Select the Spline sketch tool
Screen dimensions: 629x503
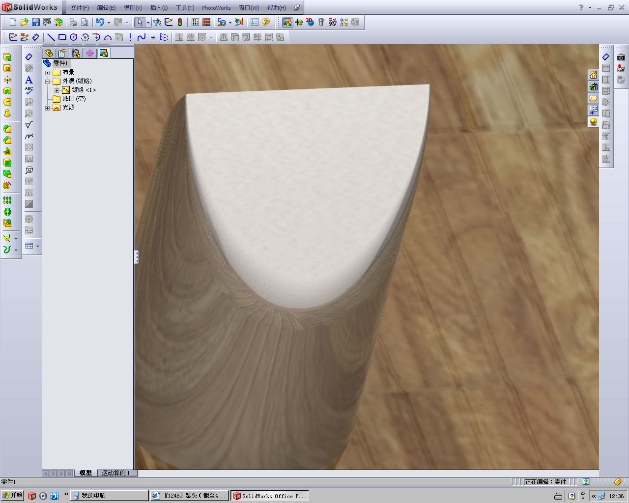[142, 37]
